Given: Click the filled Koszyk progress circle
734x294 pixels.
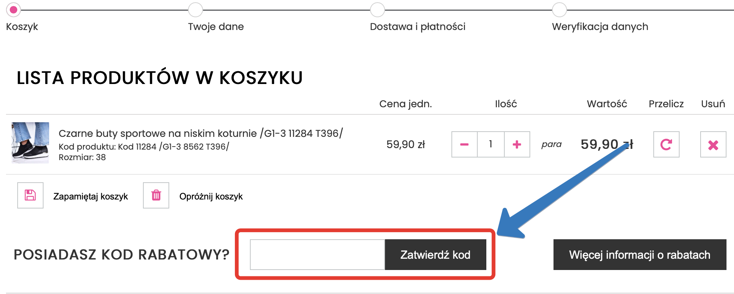Looking at the screenshot, I should [x=14, y=10].
